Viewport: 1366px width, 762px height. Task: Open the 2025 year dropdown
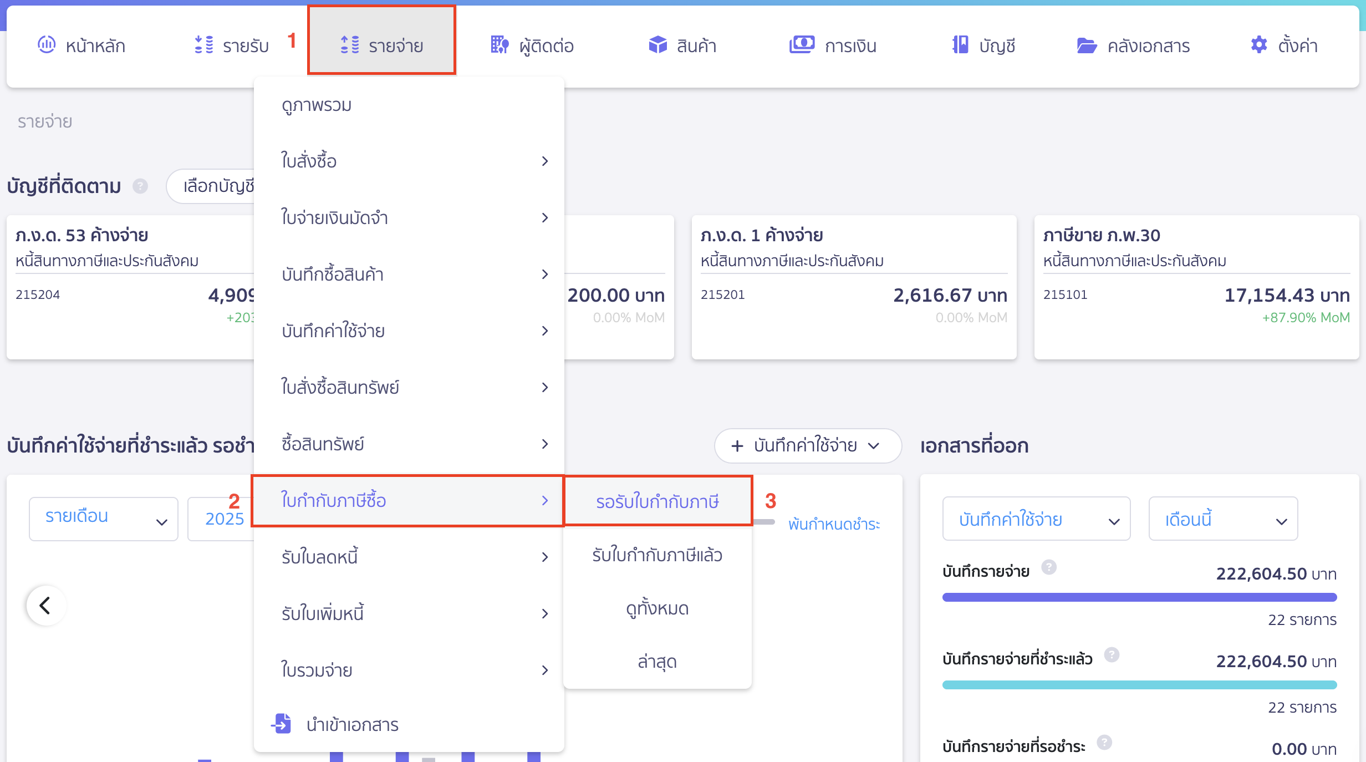point(222,519)
